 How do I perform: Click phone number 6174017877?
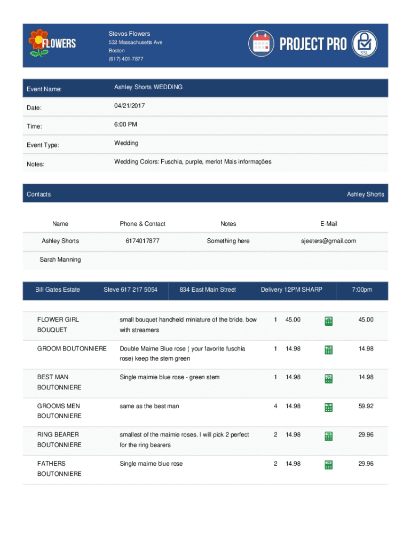pyautogui.click(x=143, y=241)
